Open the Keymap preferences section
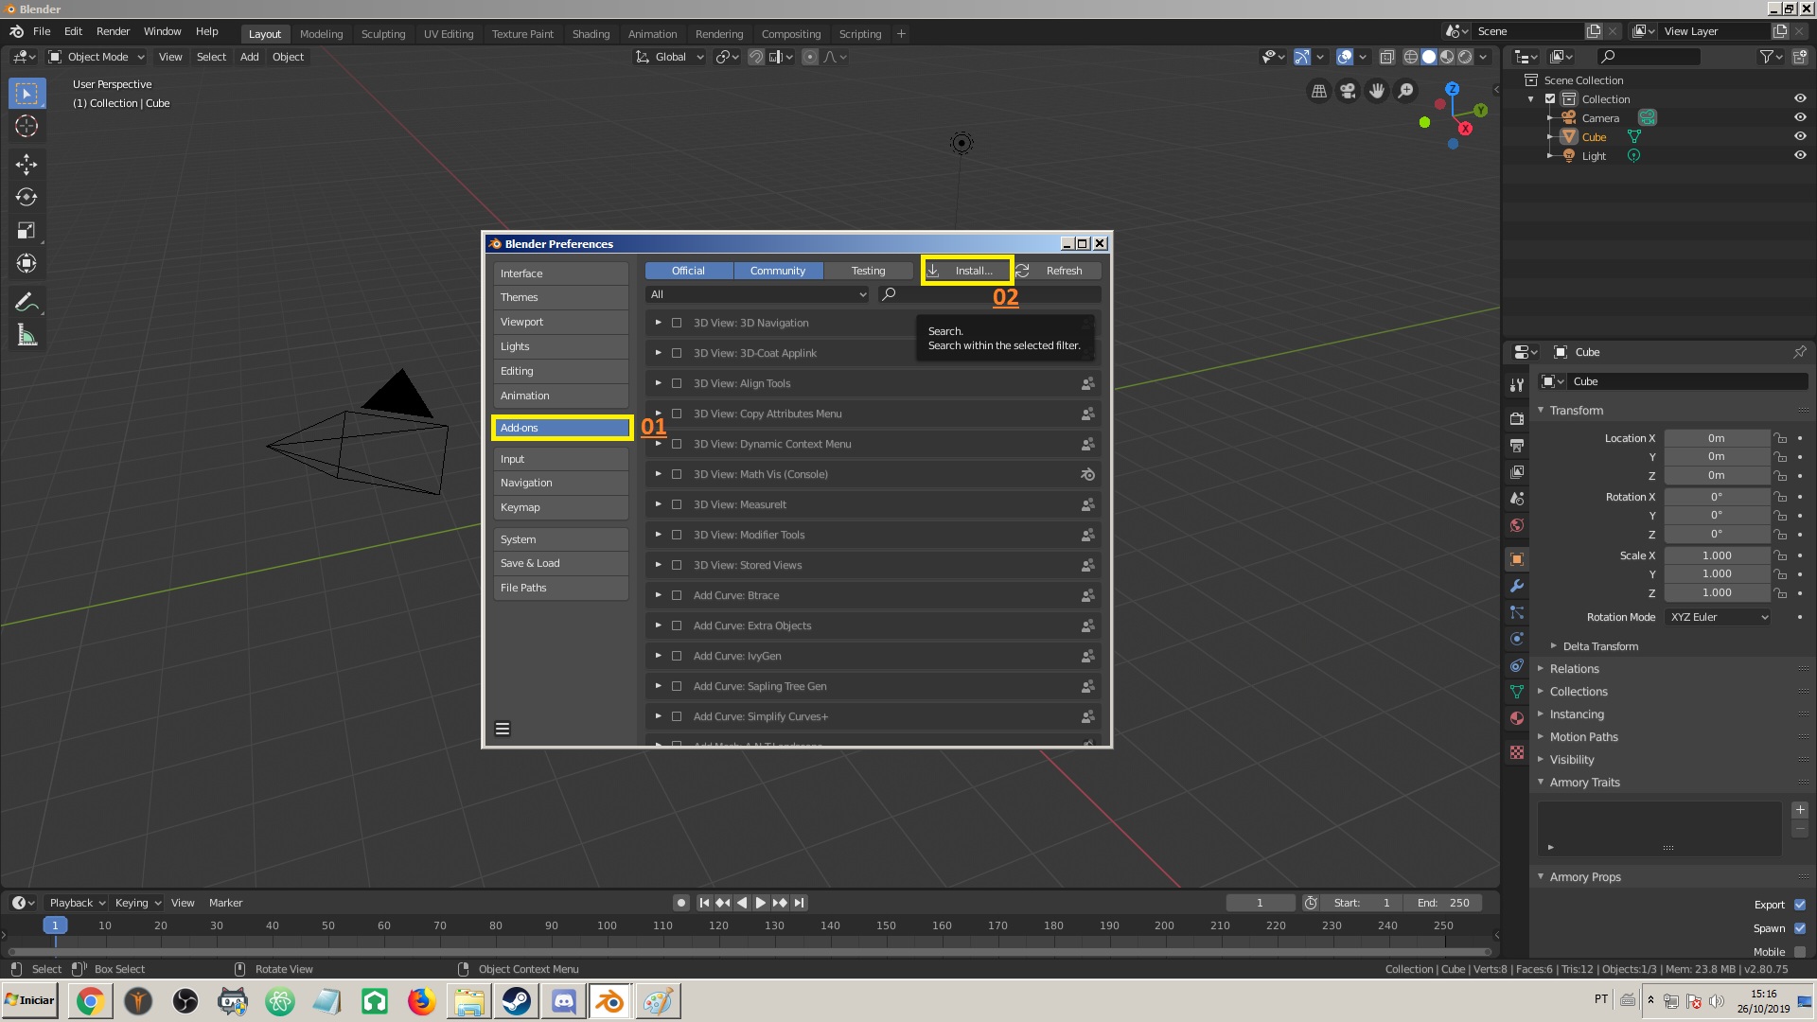 coord(560,507)
